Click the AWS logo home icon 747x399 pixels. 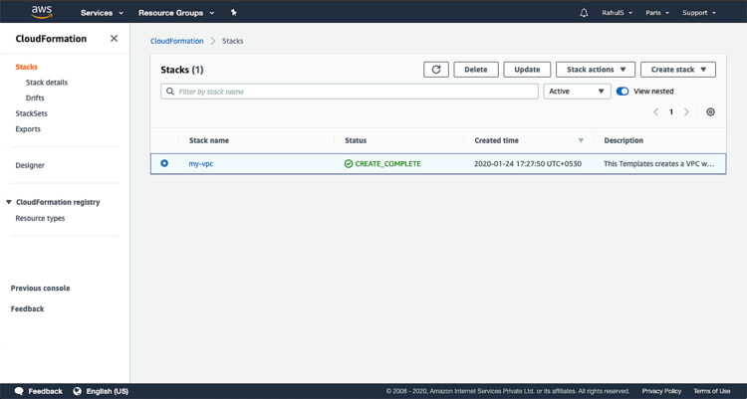click(41, 12)
